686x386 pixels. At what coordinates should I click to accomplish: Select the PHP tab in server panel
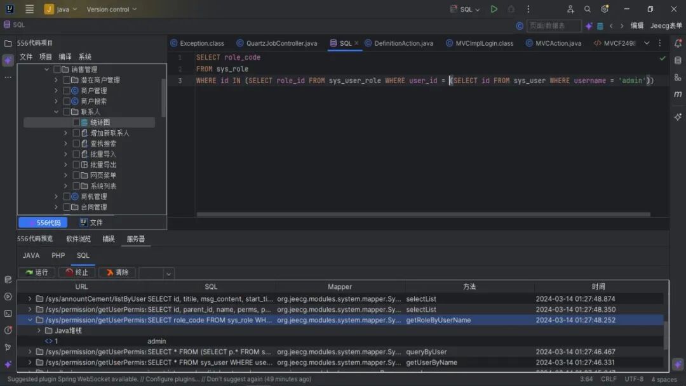(x=58, y=255)
